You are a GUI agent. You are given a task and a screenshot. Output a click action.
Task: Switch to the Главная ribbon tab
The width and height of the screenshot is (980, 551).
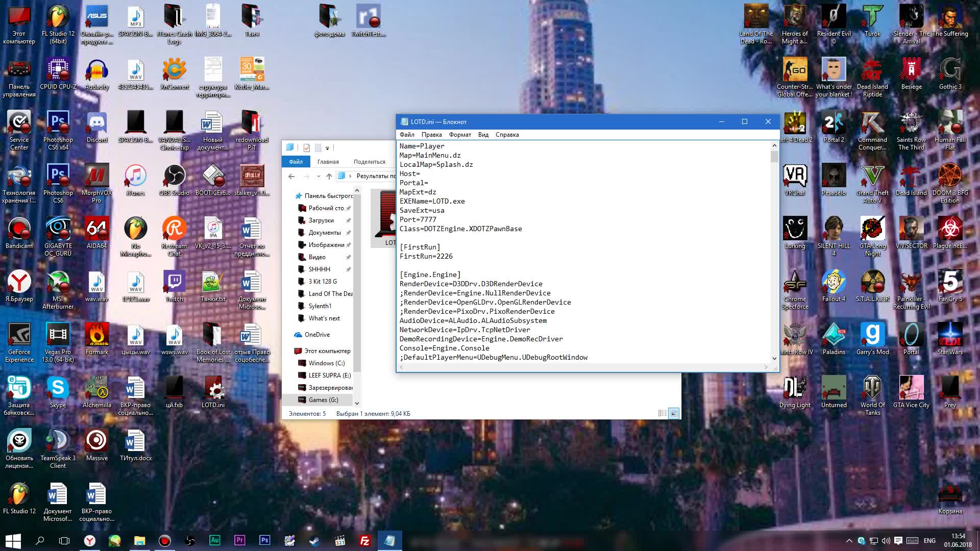[x=328, y=162]
